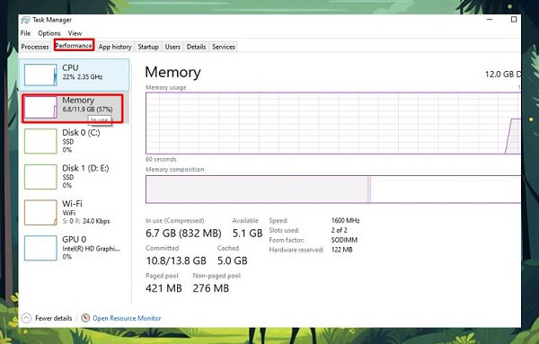Open the View menu
Screen dimensions: 539x344
[x=75, y=33]
